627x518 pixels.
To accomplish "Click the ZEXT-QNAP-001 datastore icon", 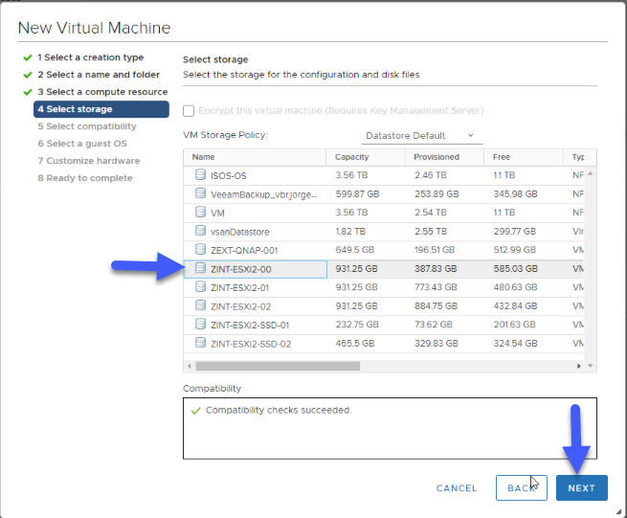I will (200, 250).
